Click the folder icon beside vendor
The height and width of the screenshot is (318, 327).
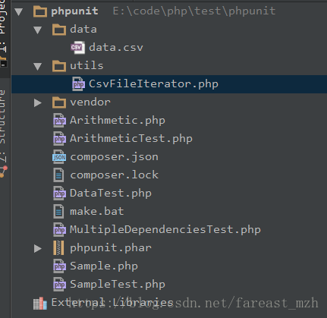click(x=59, y=102)
